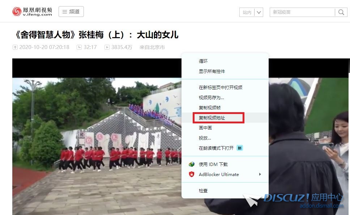Click the 新冠疫苗 search input field

pyautogui.click(x=302, y=12)
